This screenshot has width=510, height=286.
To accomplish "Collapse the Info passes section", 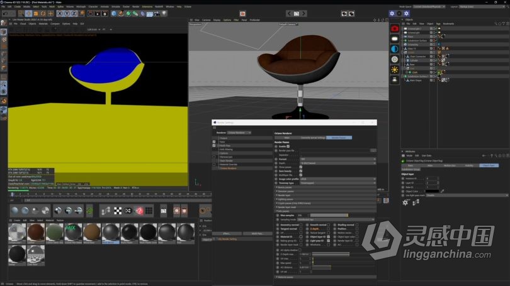I will coord(326,211).
